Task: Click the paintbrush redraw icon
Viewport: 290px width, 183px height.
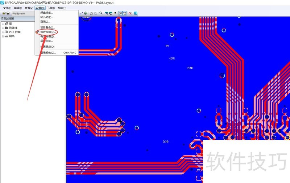Action: click(115, 13)
